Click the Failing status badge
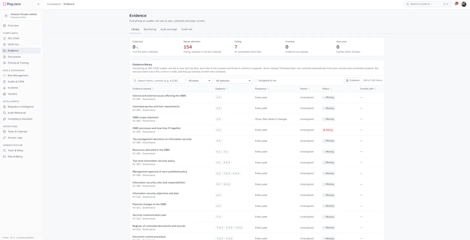470x240 pixels. [x=328, y=130]
